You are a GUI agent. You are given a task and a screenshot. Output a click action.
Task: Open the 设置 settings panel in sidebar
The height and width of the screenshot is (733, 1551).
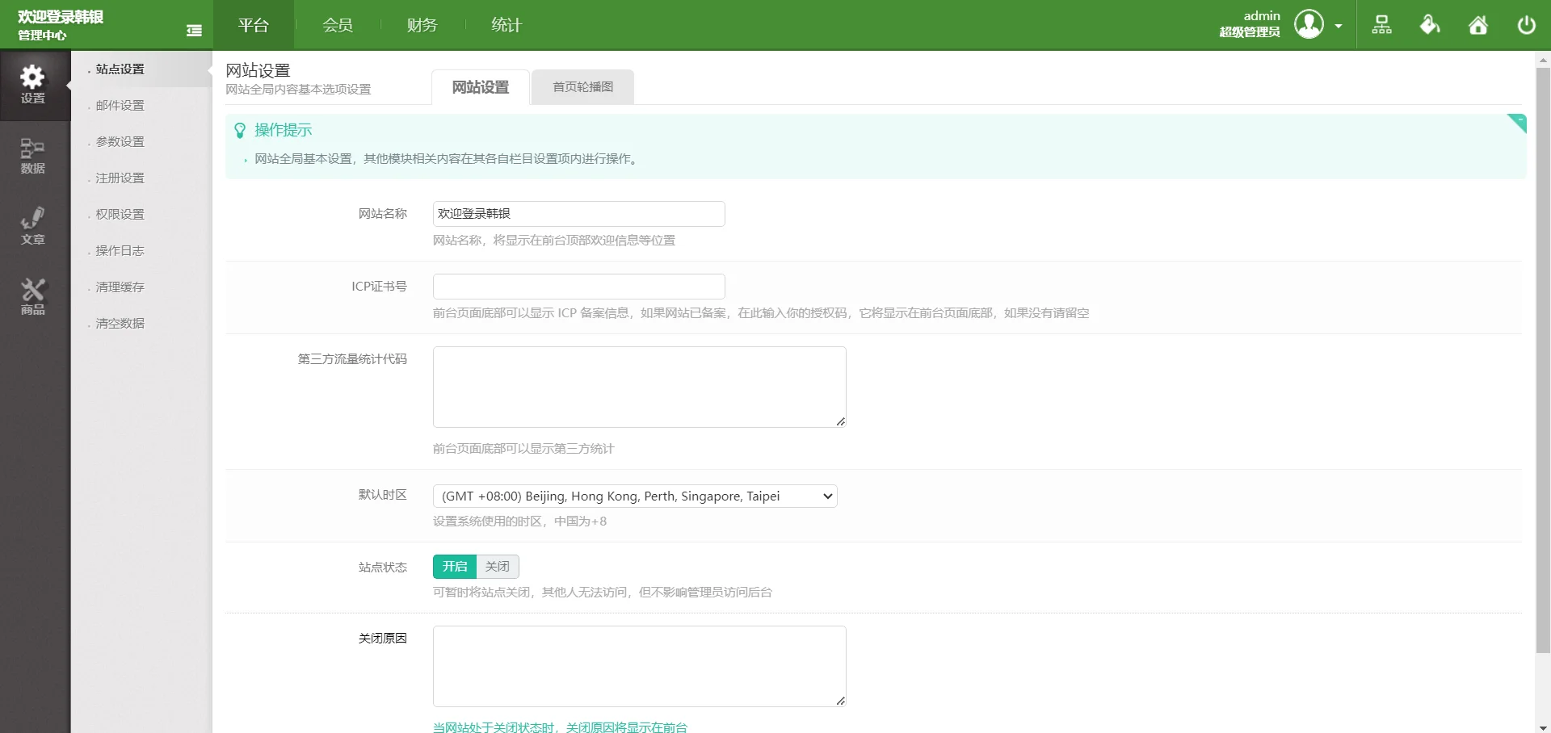(33, 84)
